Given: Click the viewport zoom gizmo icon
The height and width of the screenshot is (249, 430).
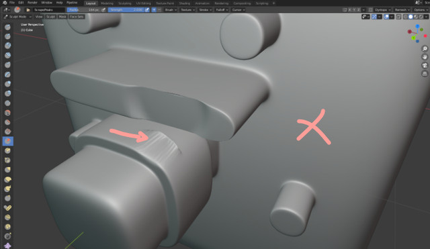Looking at the screenshot, I should pyautogui.click(x=425, y=49).
